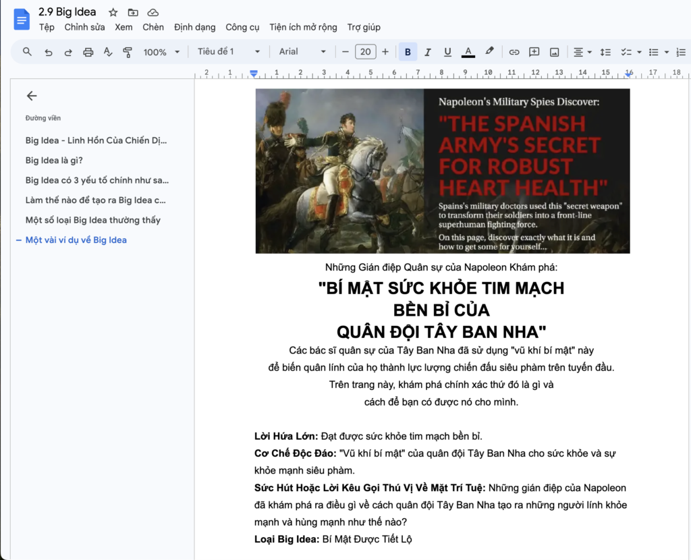
Task: Jump to heading Làm thế nào để tạo ra Big Idea
Action: [x=96, y=200]
